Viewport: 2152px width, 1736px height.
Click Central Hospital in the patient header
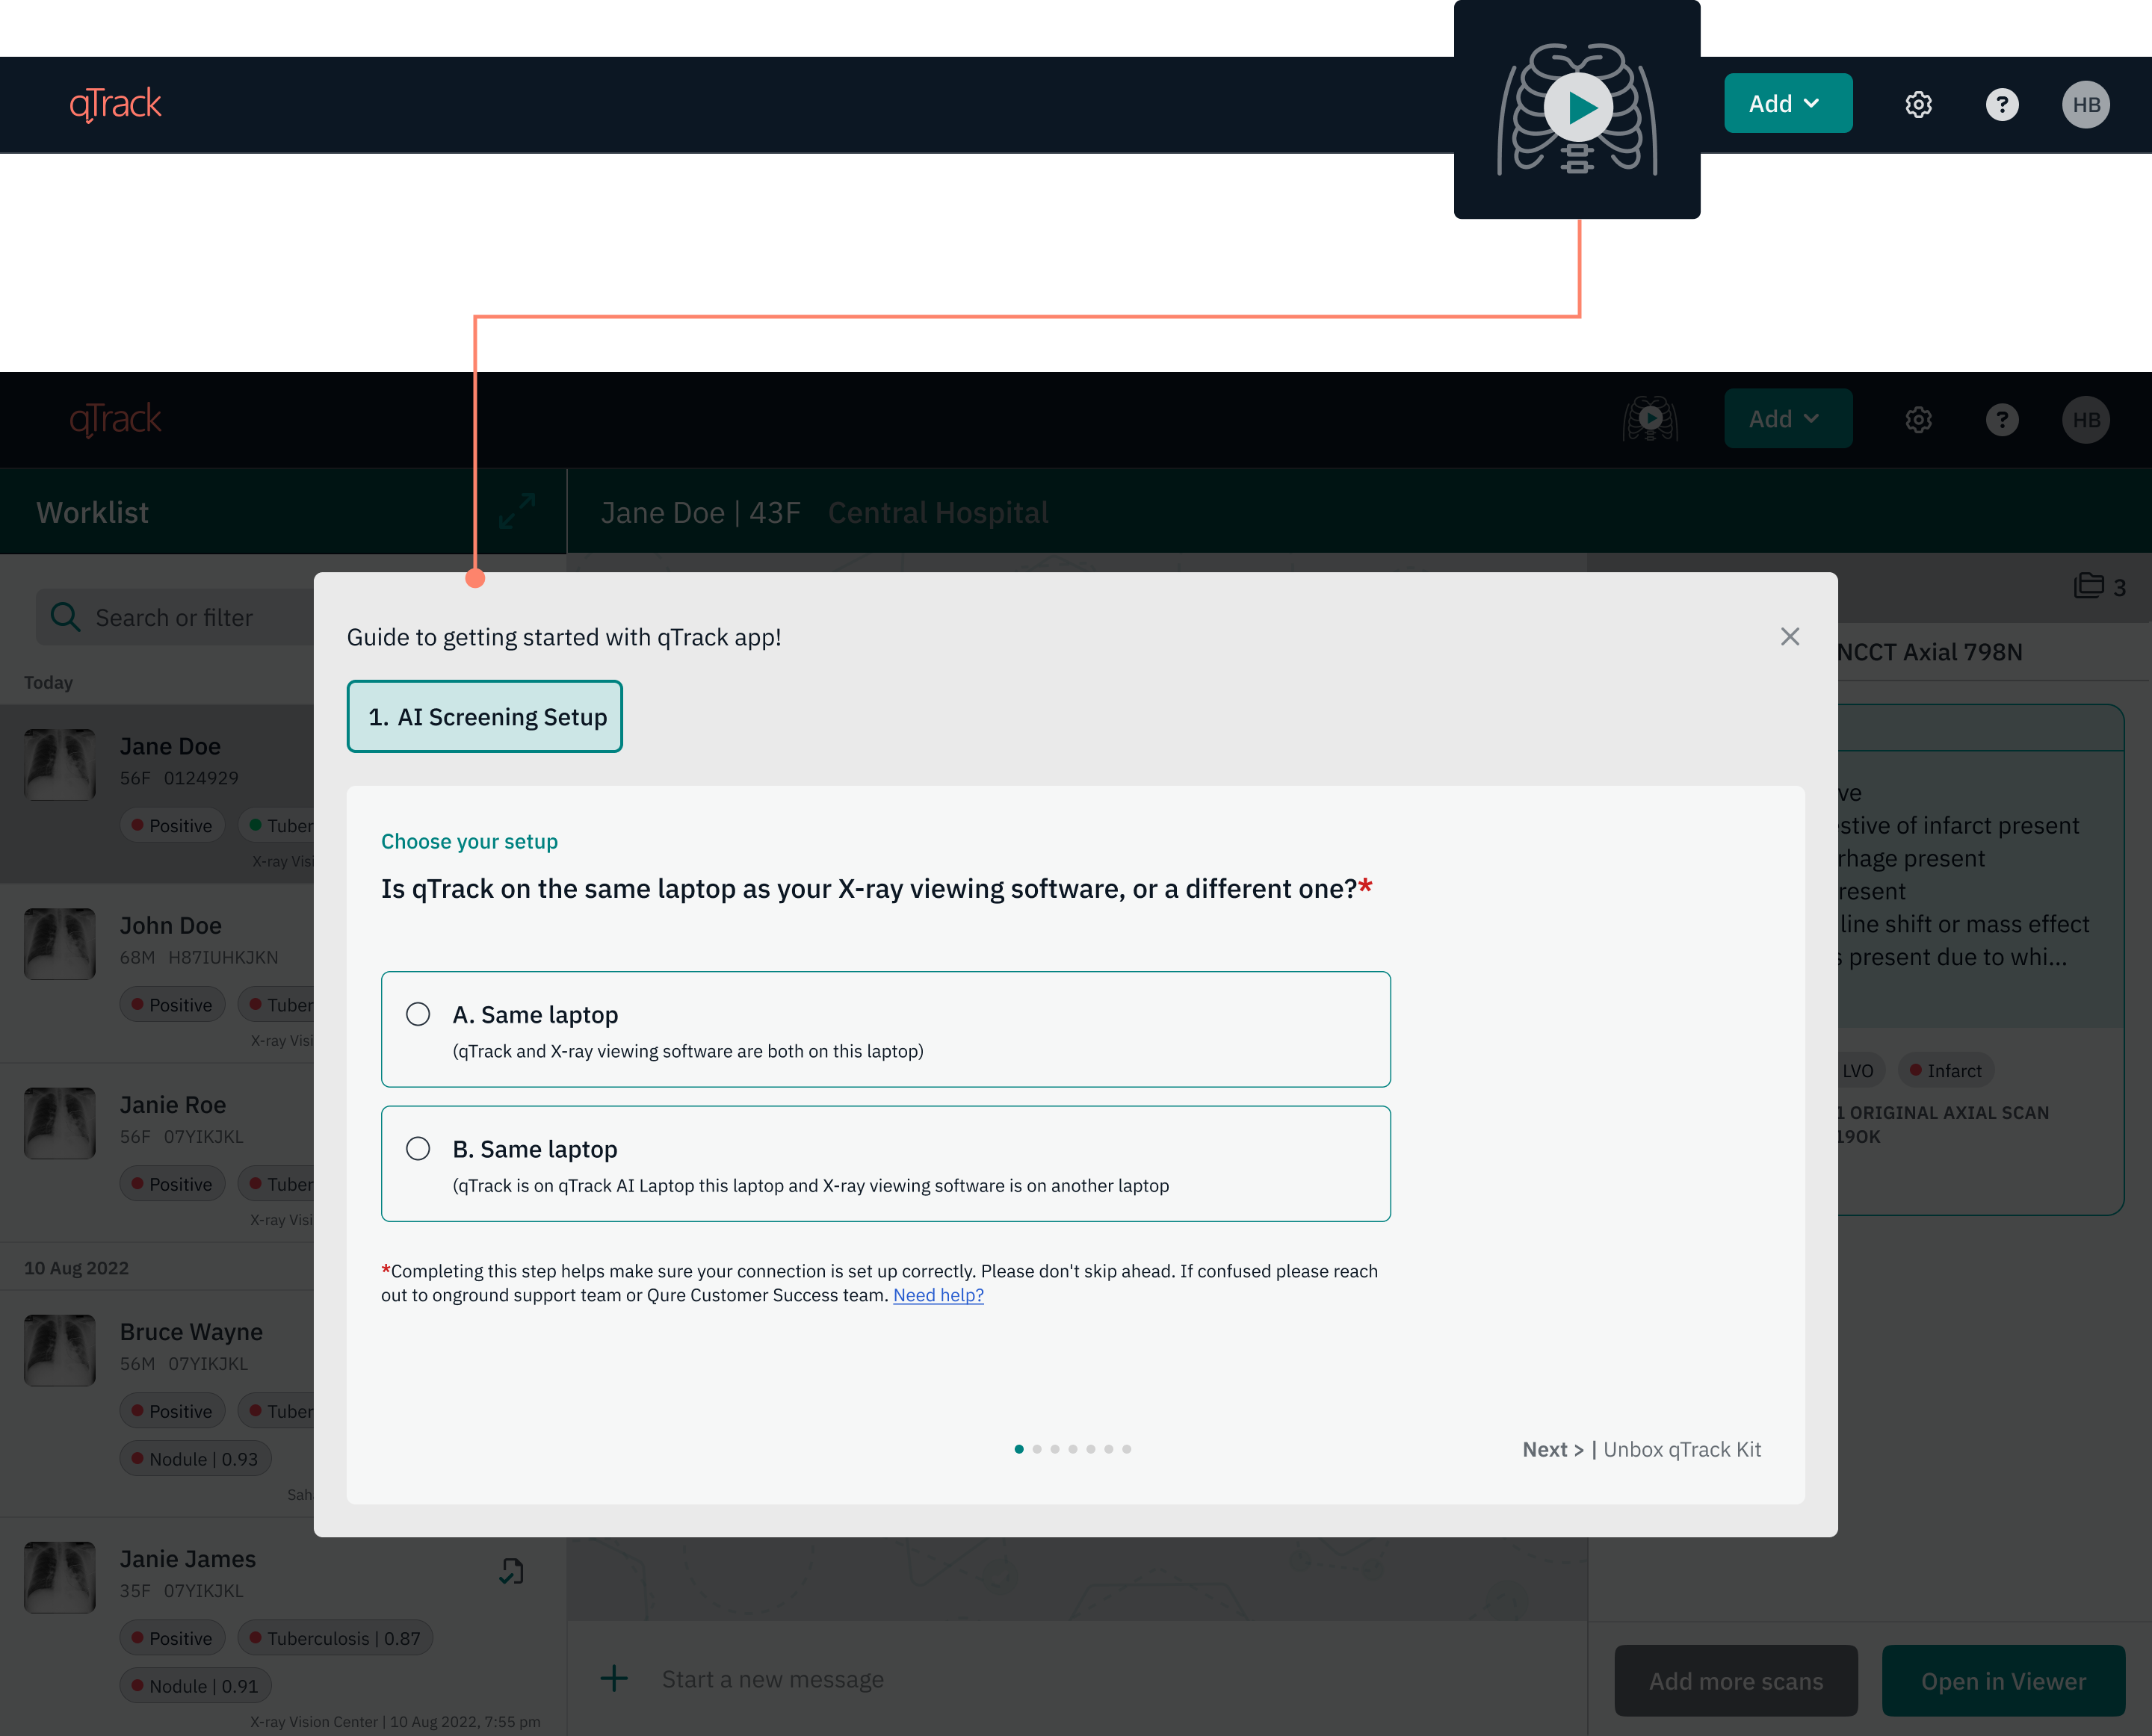pyautogui.click(x=938, y=512)
